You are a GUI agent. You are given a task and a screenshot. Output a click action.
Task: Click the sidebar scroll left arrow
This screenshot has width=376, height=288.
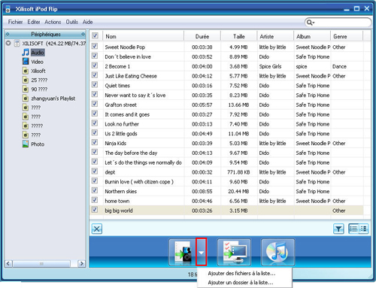[8, 264]
